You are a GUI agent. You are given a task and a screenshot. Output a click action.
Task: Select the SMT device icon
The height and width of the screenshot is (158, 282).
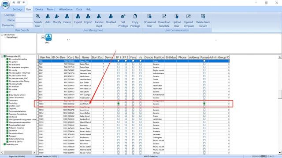coord(48,37)
